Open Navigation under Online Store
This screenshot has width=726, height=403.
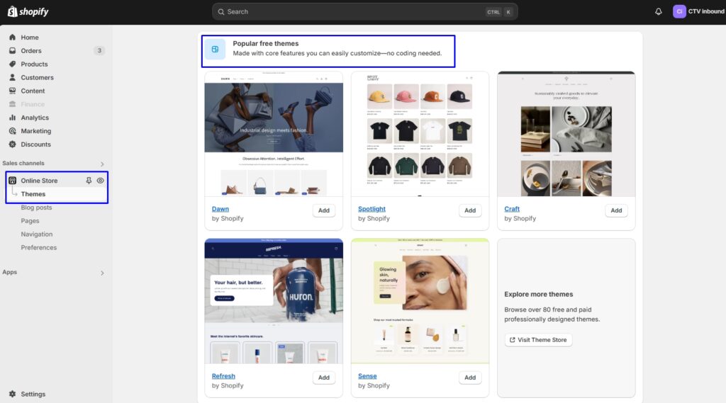(37, 234)
